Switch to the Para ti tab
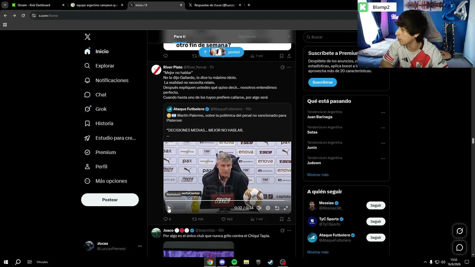The image size is (475, 267). (x=180, y=37)
